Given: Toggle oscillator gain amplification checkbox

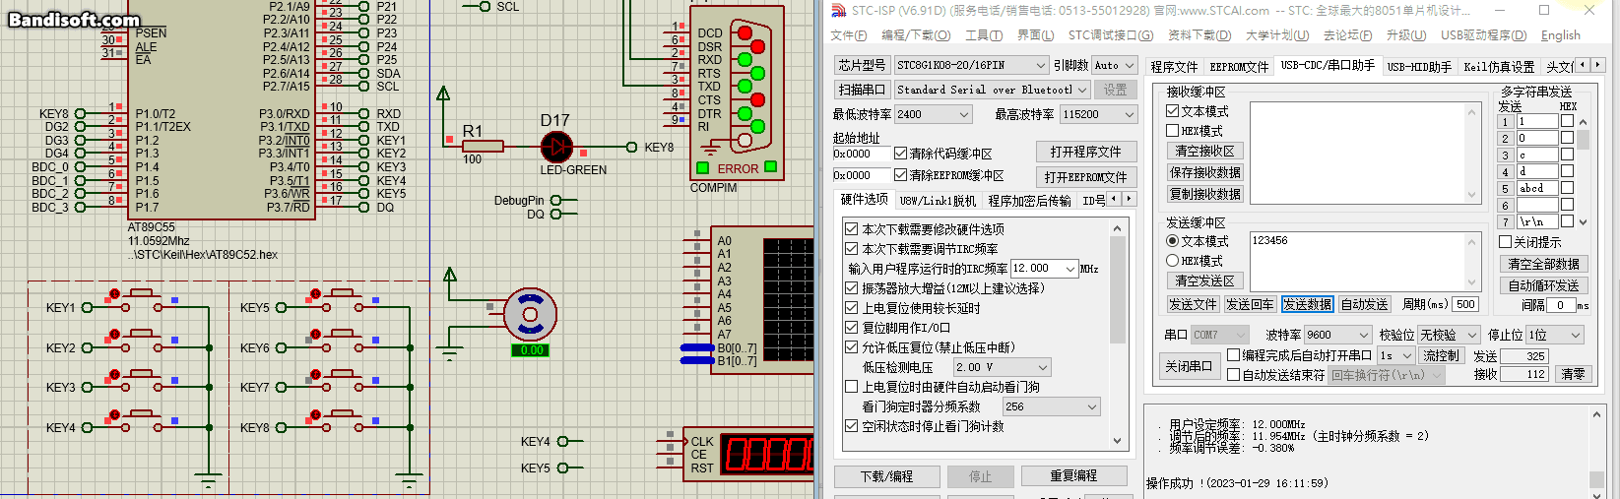Looking at the screenshot, I should pos(851,288).
